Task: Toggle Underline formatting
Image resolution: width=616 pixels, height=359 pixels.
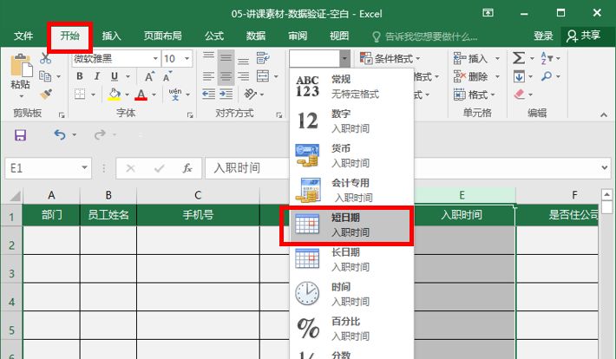Action: 115,76
